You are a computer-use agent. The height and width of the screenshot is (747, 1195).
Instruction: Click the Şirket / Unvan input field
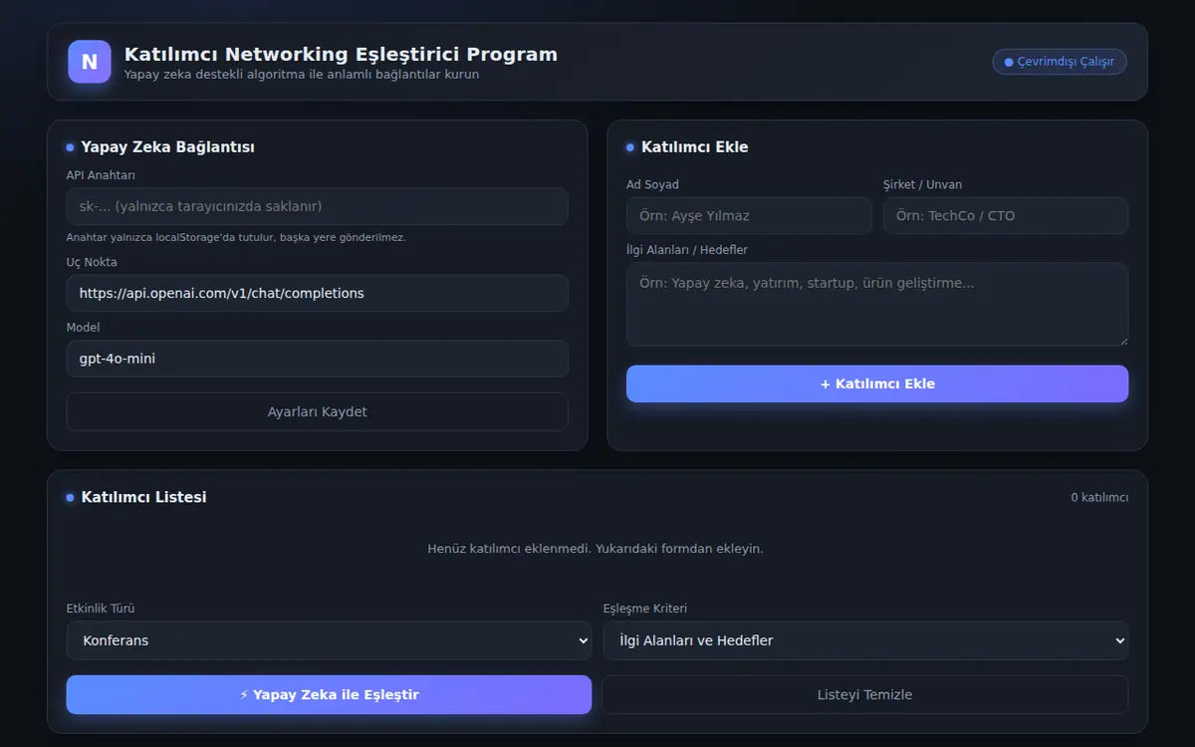point(1006,215)
